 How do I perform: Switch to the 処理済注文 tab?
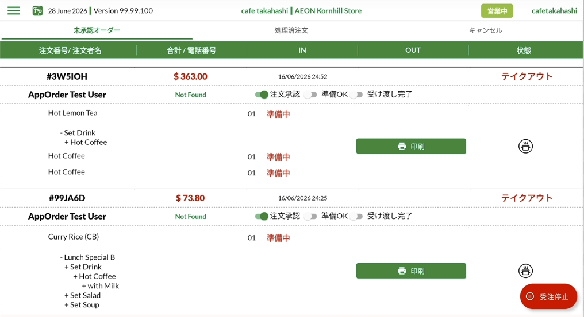[291, 30]
